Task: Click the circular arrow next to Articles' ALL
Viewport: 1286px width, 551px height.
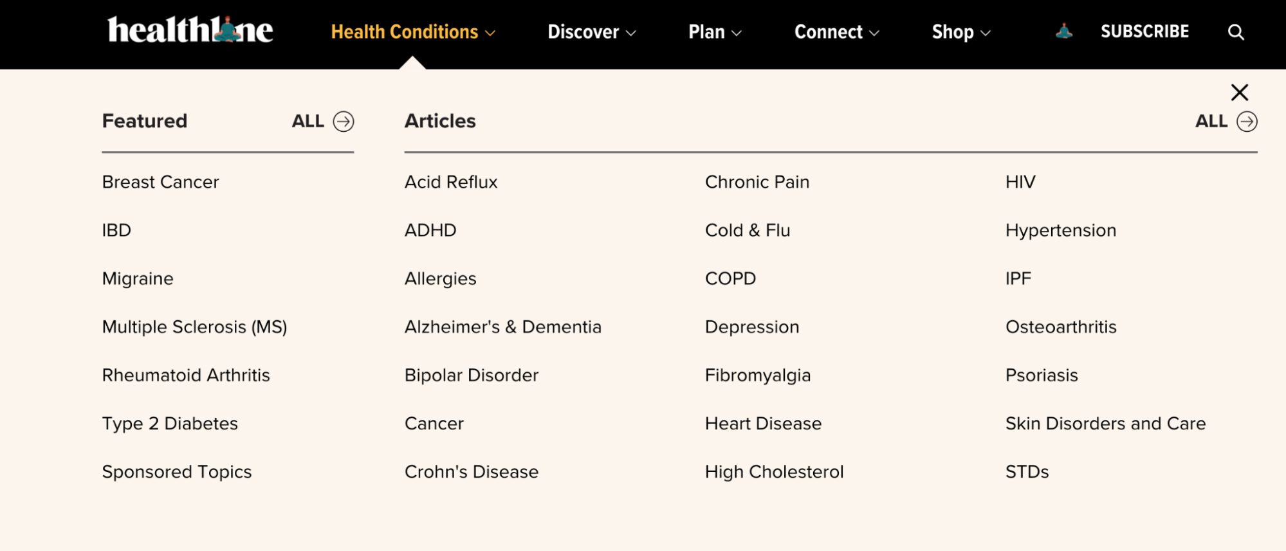Action: click(x=1247, y=121)
